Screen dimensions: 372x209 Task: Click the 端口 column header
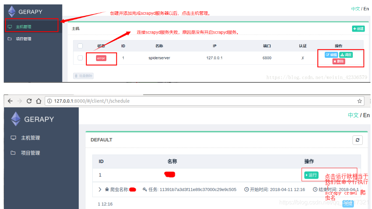coord(267,46)
